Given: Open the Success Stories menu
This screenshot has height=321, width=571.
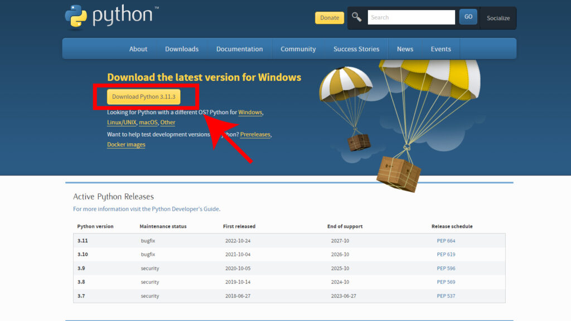Looking at the screenshot, I should pyautogui.click(x=356, y=49).
